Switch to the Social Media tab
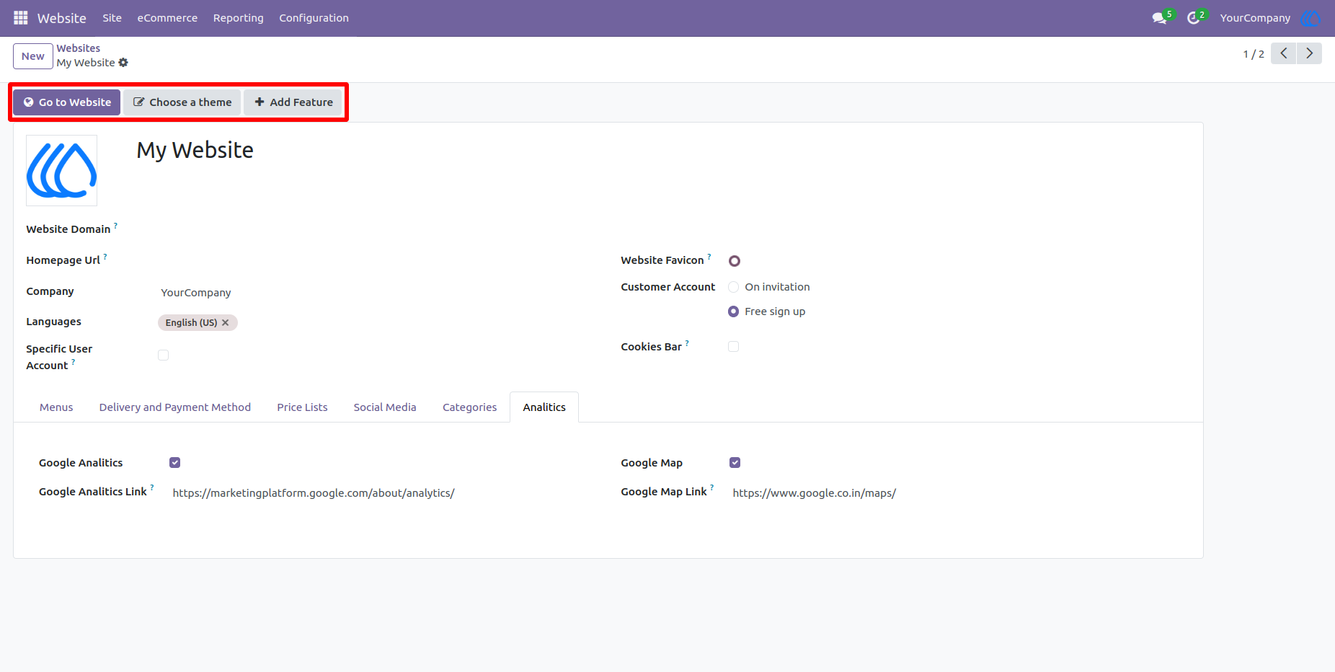Viewport: 1335px width, 672px height. [385, 407]
